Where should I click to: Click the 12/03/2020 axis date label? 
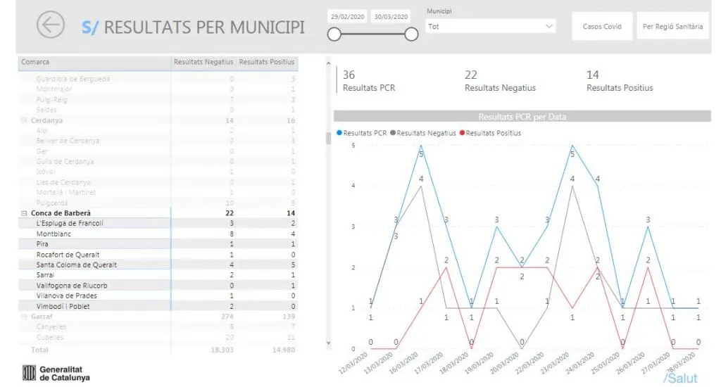pos(354,362)
